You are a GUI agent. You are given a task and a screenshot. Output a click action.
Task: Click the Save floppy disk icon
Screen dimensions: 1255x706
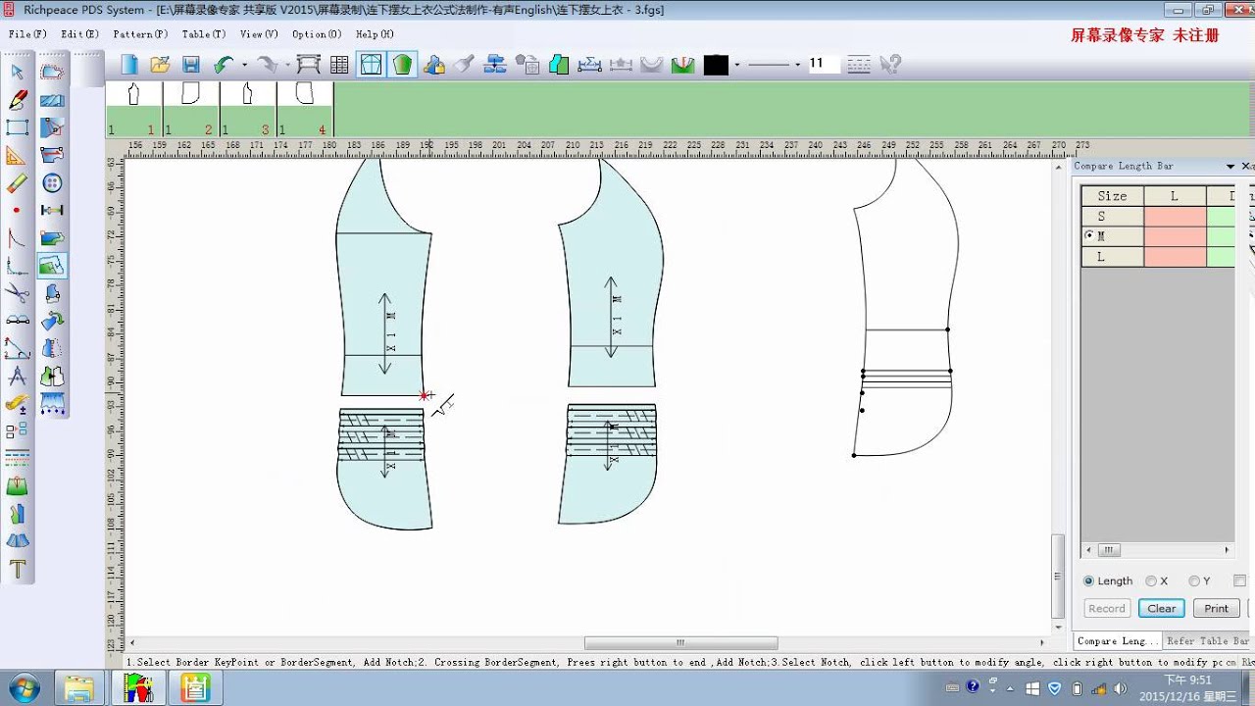click(x=190, y=65)
